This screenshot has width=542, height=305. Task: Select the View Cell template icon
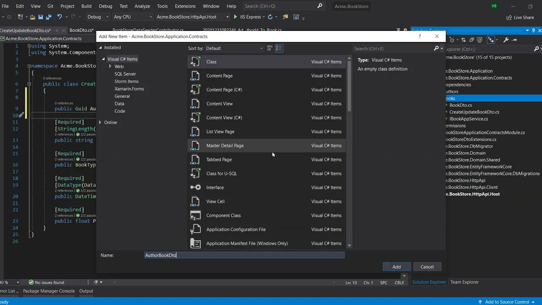point(195,201)
